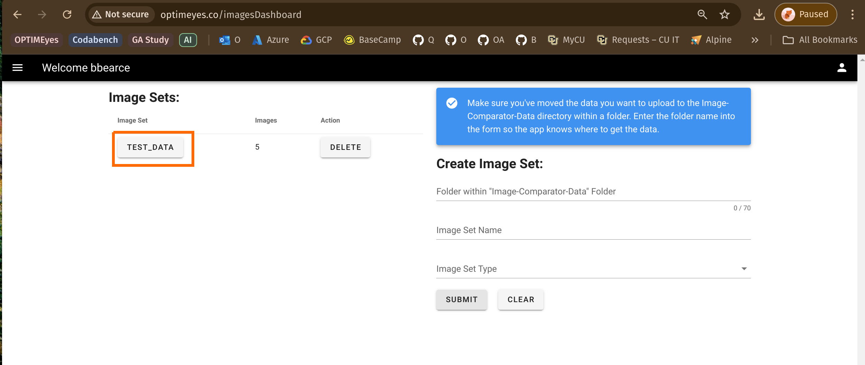Go back using the browser back arrow
The height and width of the screenshot is (365, 865).
(x=17, y=15)
